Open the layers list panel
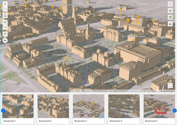Image resolution: width=177 pixels, height=125 pixels. pyautogui.click(x=170, y=11)
